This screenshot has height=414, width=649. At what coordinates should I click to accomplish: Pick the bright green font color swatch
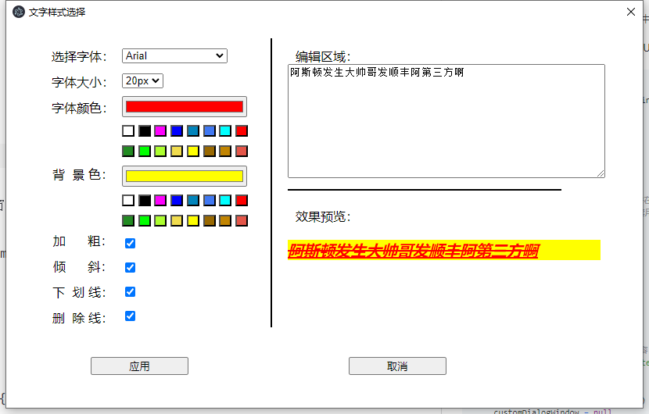(x=145, y=152)
